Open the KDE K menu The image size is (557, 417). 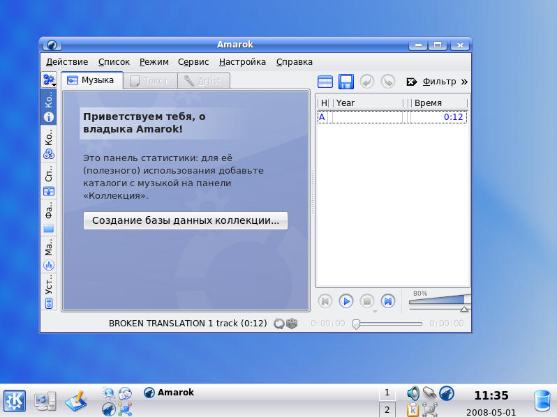point(15,401)
